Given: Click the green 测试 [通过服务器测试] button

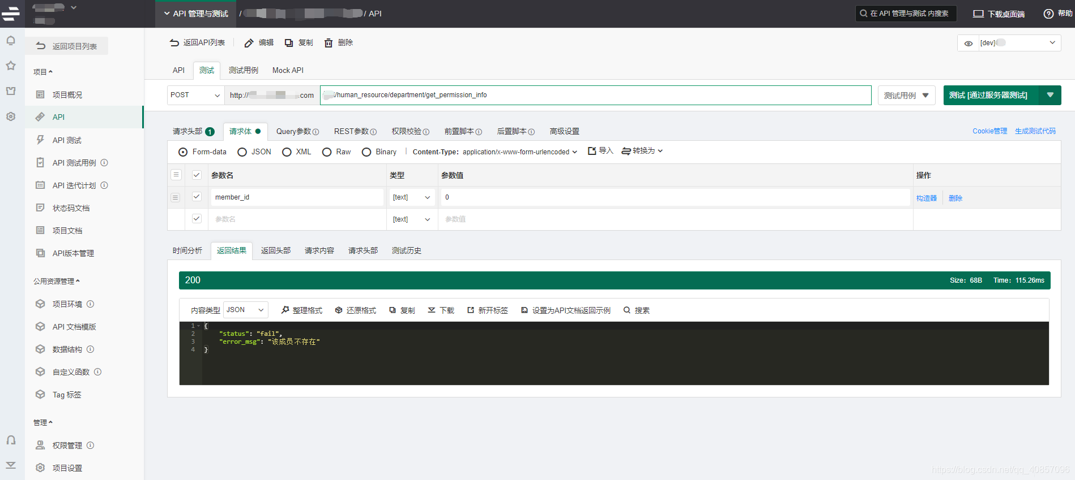Looking at the screenshot, I should (991, 95).
